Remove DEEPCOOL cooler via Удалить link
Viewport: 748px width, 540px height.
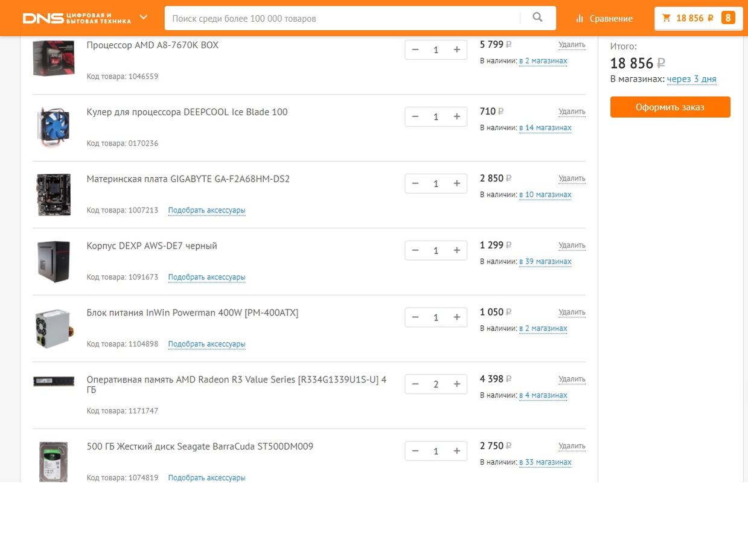pos(572,112)
